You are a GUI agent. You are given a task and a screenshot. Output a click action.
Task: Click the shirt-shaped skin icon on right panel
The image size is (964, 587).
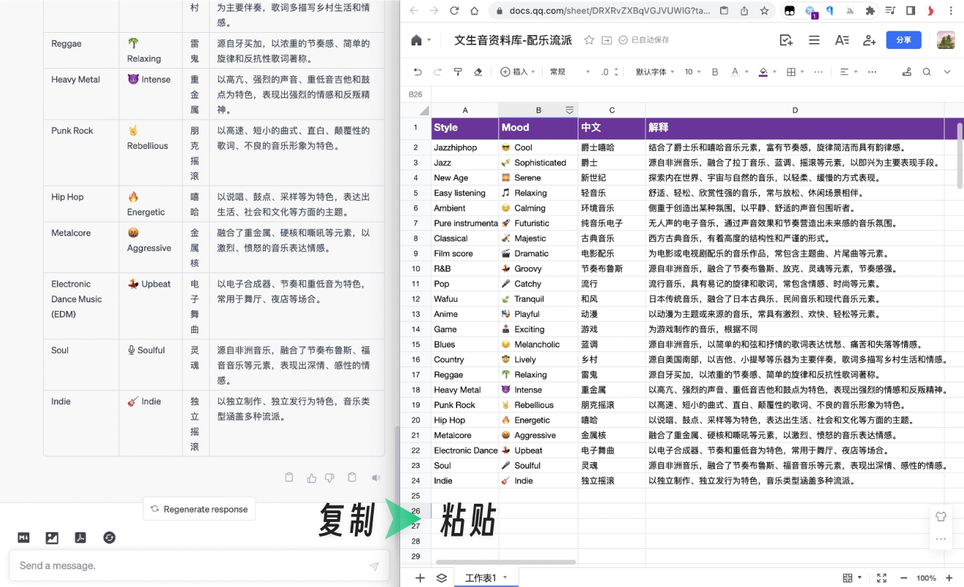pos(941,516)
